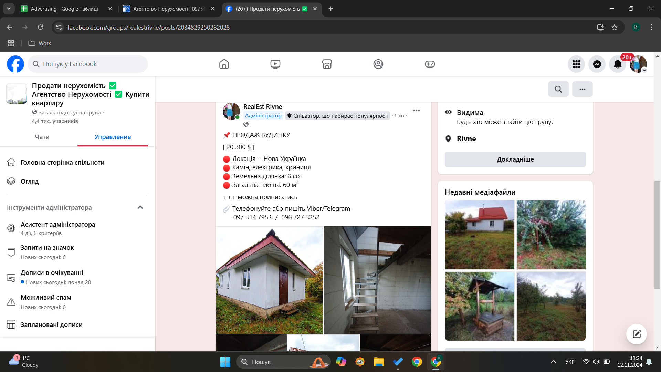Open Windows system tray hidden icons arrow
The height and width of the screenshot is (372, 661).
[553, 362]
